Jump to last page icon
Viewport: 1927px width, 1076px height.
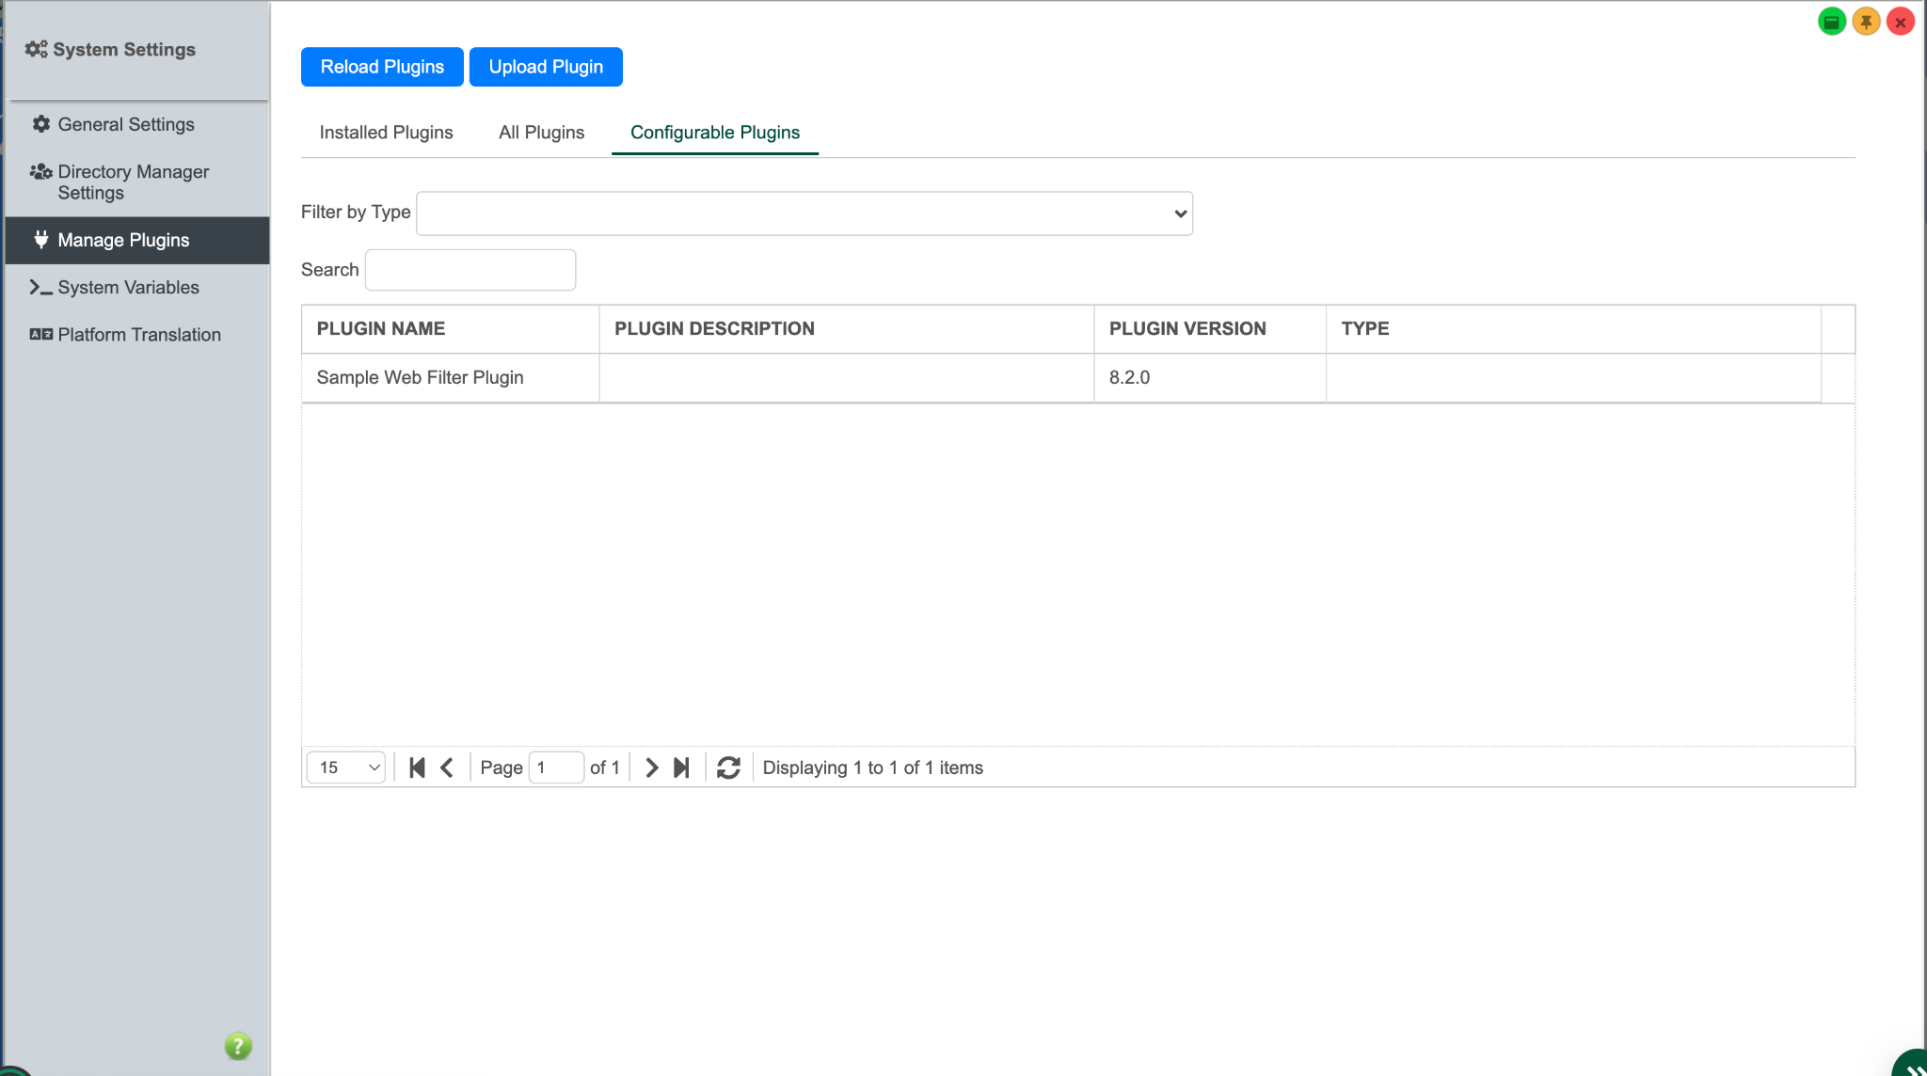tap(681, 767)
